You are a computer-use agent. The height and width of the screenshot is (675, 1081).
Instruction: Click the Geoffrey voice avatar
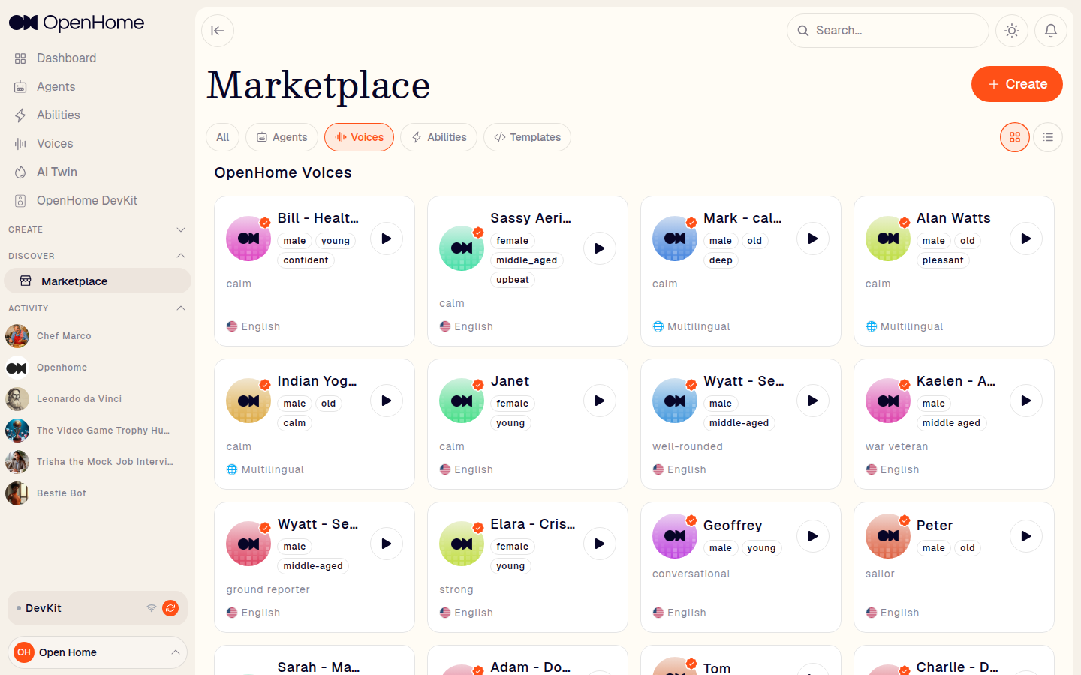point(675,536)
